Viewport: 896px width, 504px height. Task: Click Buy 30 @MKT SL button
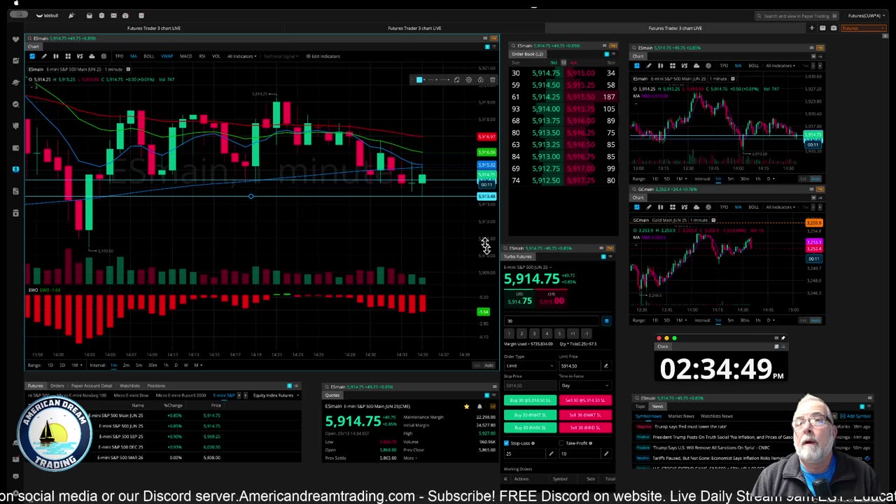530,415
